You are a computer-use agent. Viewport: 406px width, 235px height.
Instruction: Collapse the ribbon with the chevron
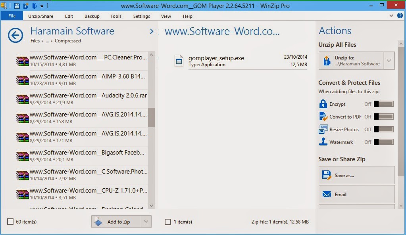click(391, 16)
